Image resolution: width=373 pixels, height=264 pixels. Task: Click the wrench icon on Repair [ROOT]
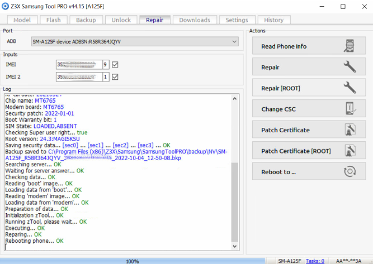pyautogui.click(x=350, y=88)
